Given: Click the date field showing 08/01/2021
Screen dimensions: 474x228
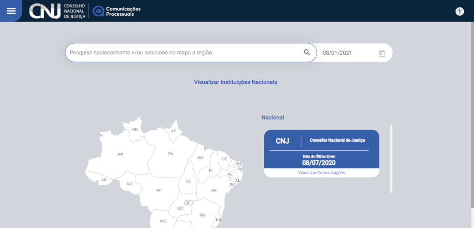Looking at the screenshot, I should [342, 53].
